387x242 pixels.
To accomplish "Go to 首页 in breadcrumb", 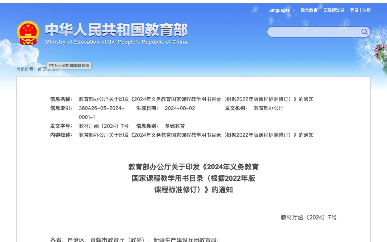I will tap(42, 69).
